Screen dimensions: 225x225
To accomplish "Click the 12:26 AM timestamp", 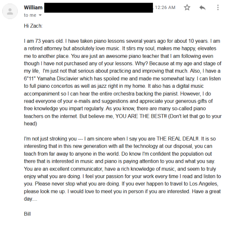I will tap(165, 7).
